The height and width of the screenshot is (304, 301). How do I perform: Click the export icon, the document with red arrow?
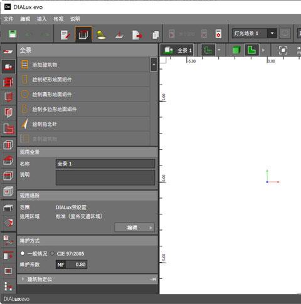pyautogui.click(x=137, y=34)
